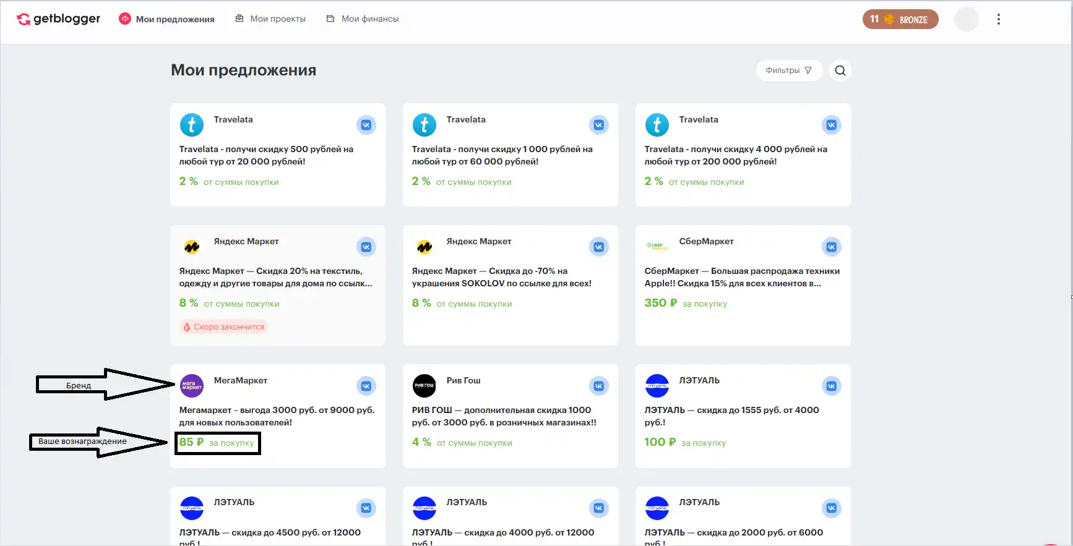Click ЛЭТУАЛЬ logo on 1555 руб. offer
Viewport: 1073px width, 546px height.
657,386
